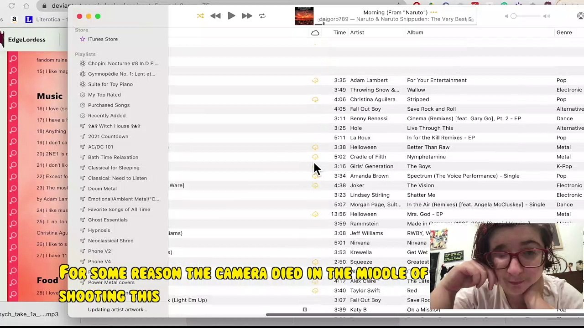Click the playlist icon beside Doom Metal
The width and height of the screenshot is (584, 328).
83,189
